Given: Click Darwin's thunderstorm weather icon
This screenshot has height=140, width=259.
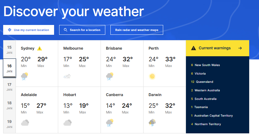Looking at the screenshot, I should pyautogui.click(x=152, y=123).
